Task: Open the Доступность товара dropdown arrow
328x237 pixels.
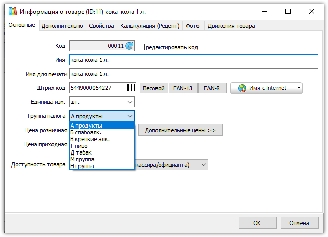Action: click(x=204, y=165)
